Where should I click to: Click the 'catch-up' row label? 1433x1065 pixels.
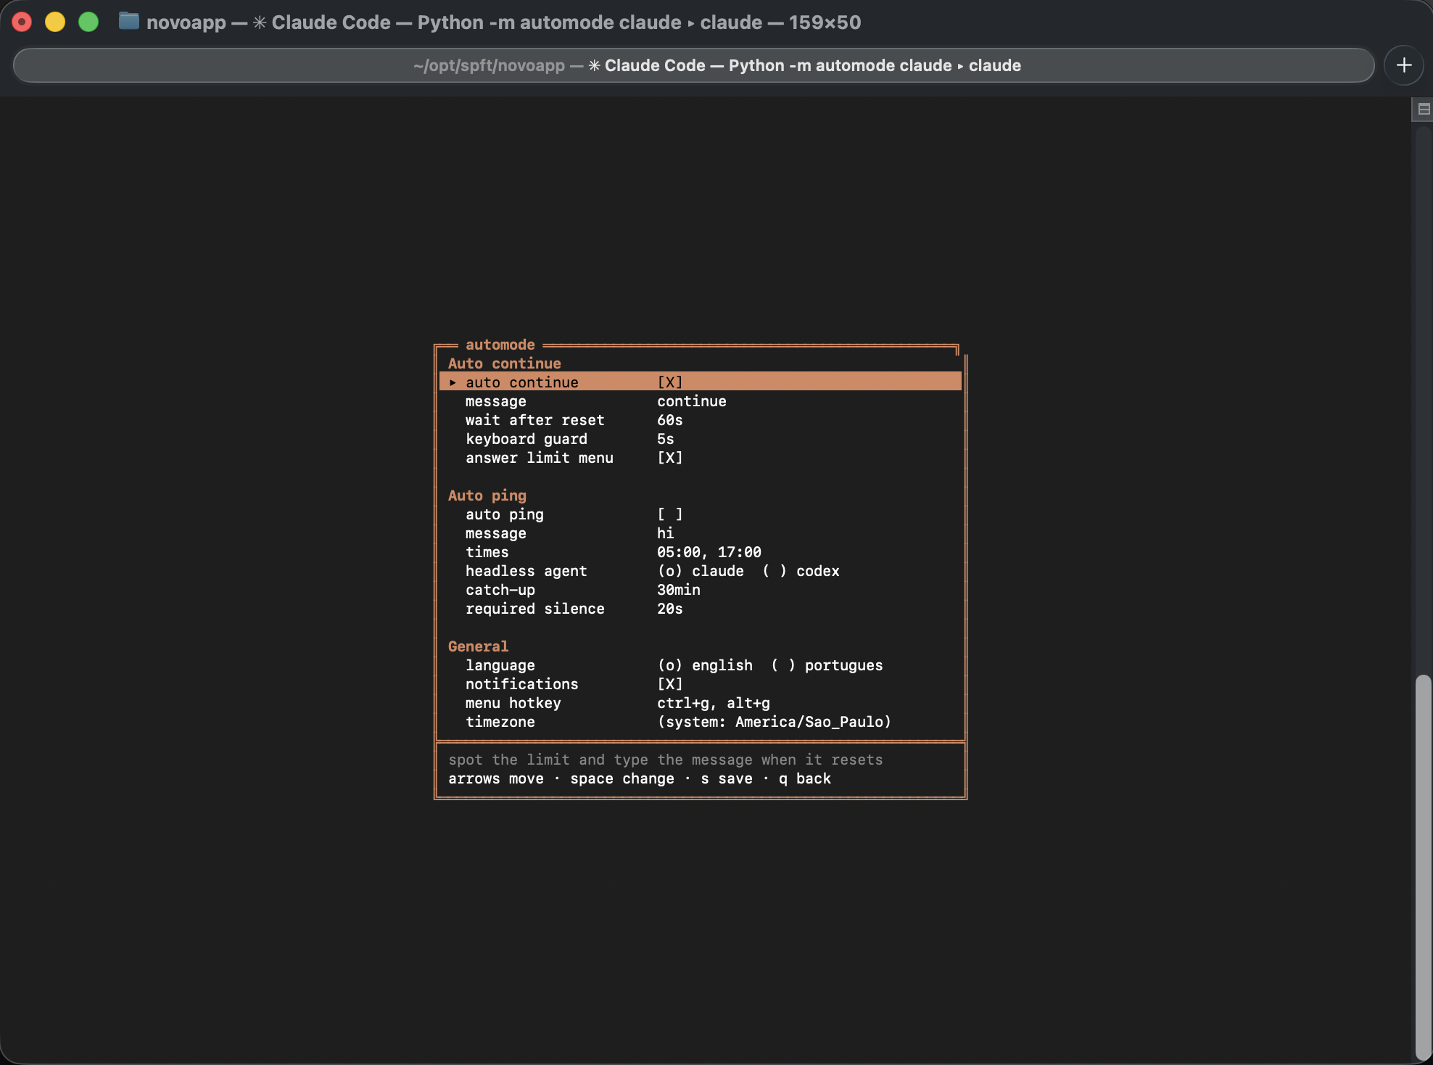pyautogui.click(x=500, y=590)
